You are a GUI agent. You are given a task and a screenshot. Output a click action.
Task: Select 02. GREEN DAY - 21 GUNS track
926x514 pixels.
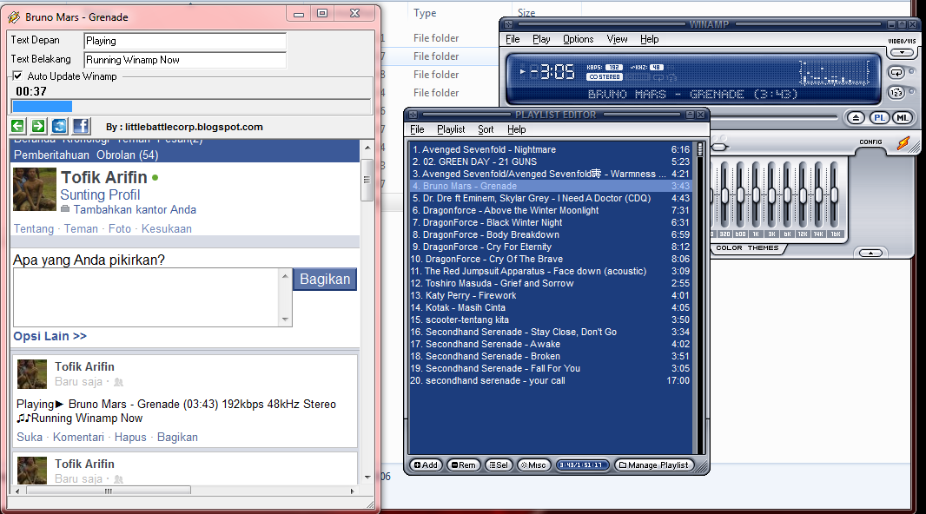click(x=550, y=161)
